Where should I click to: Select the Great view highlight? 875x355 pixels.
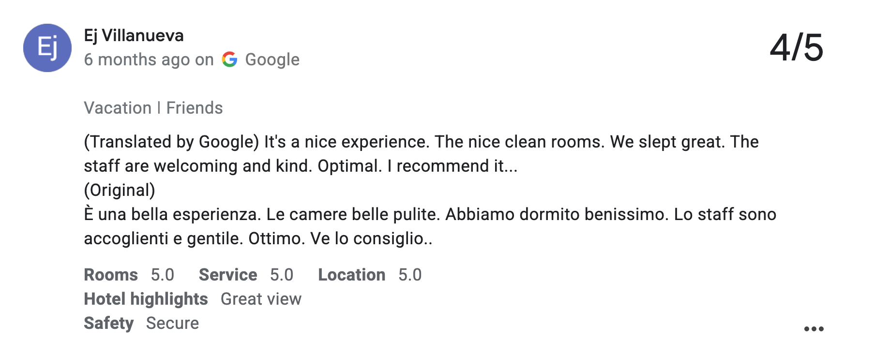pyautogui.click(x=261, y=299)
